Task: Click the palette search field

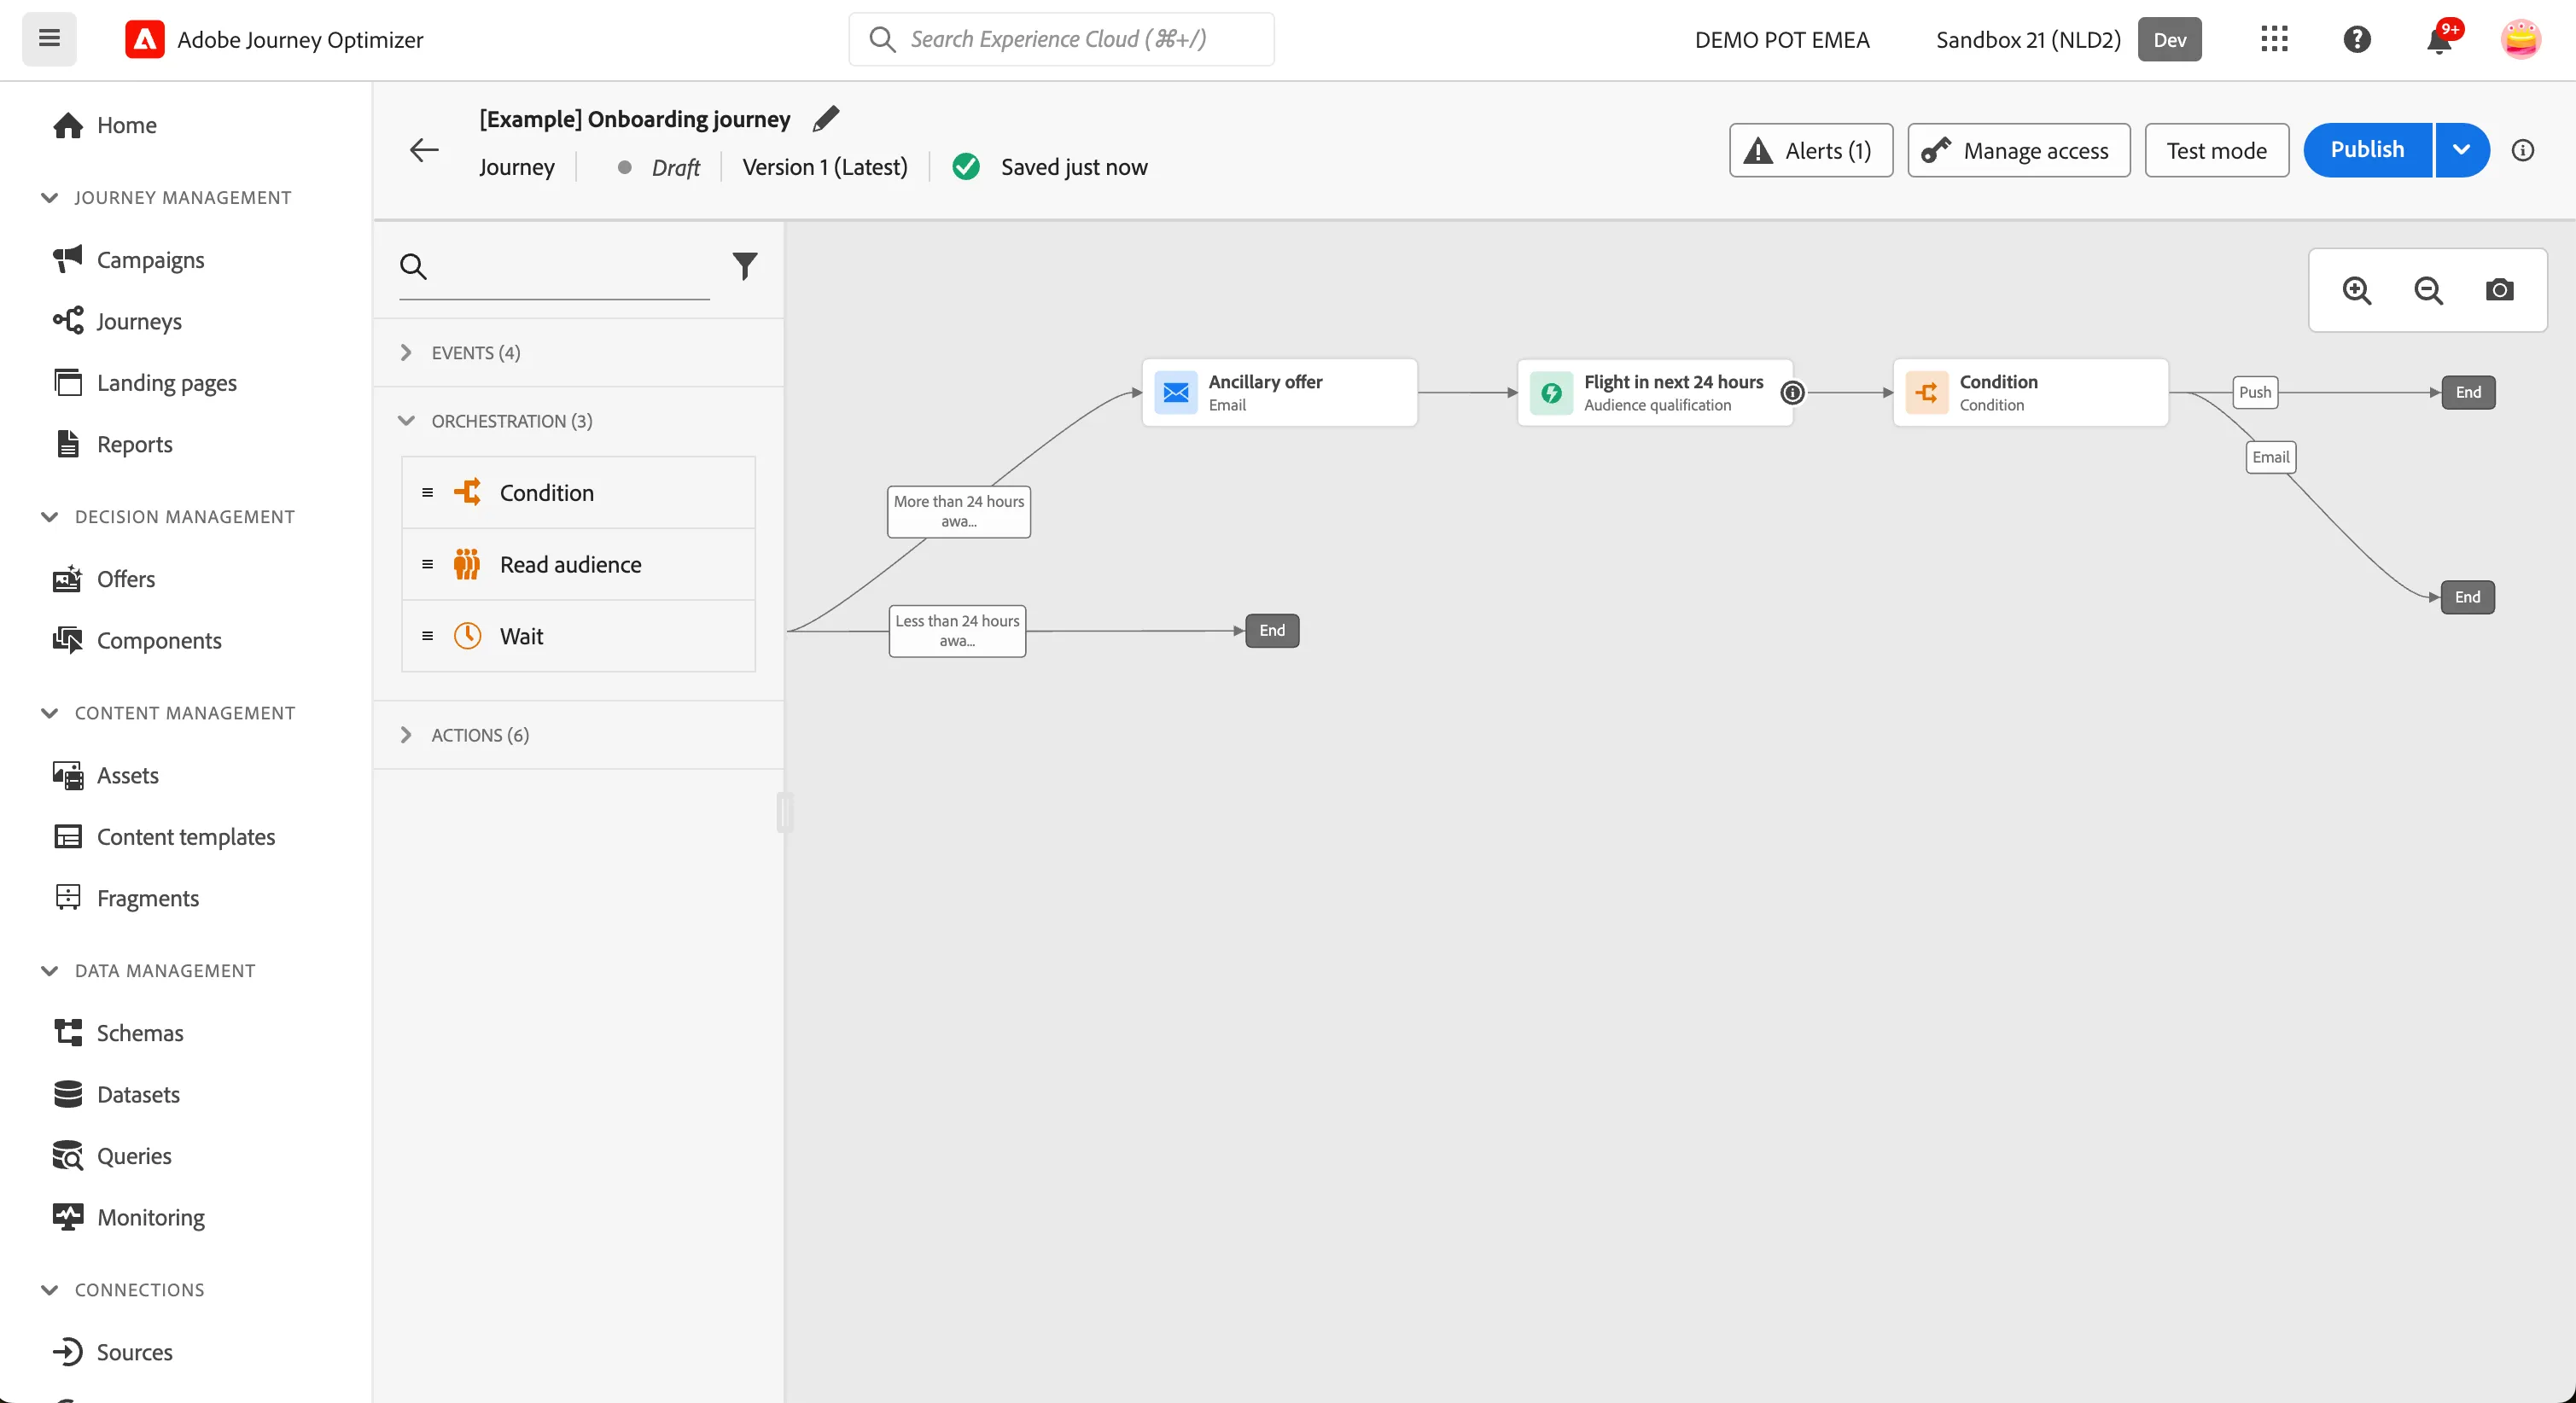Action: point(554,266)
